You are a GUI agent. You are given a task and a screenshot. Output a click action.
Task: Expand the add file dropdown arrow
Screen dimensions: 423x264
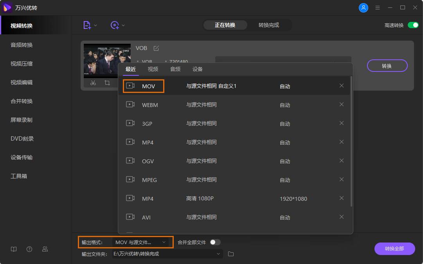tap(95, 25)
